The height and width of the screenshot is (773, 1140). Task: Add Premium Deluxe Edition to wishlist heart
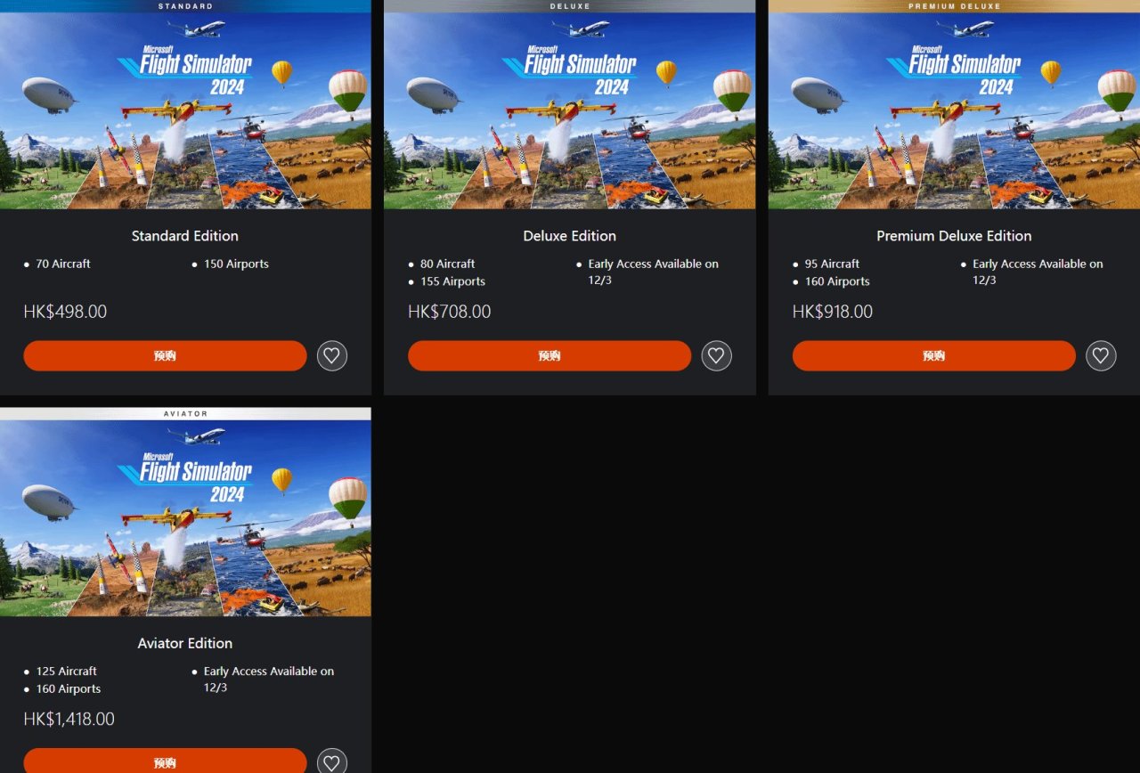point(1101,356)
